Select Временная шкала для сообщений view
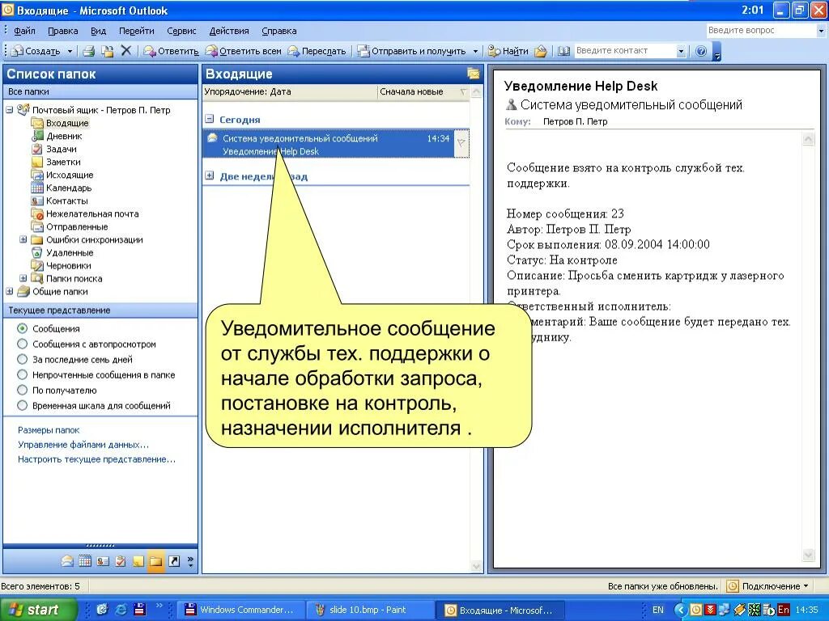829x621 pixels. click(x=22, y=406)
